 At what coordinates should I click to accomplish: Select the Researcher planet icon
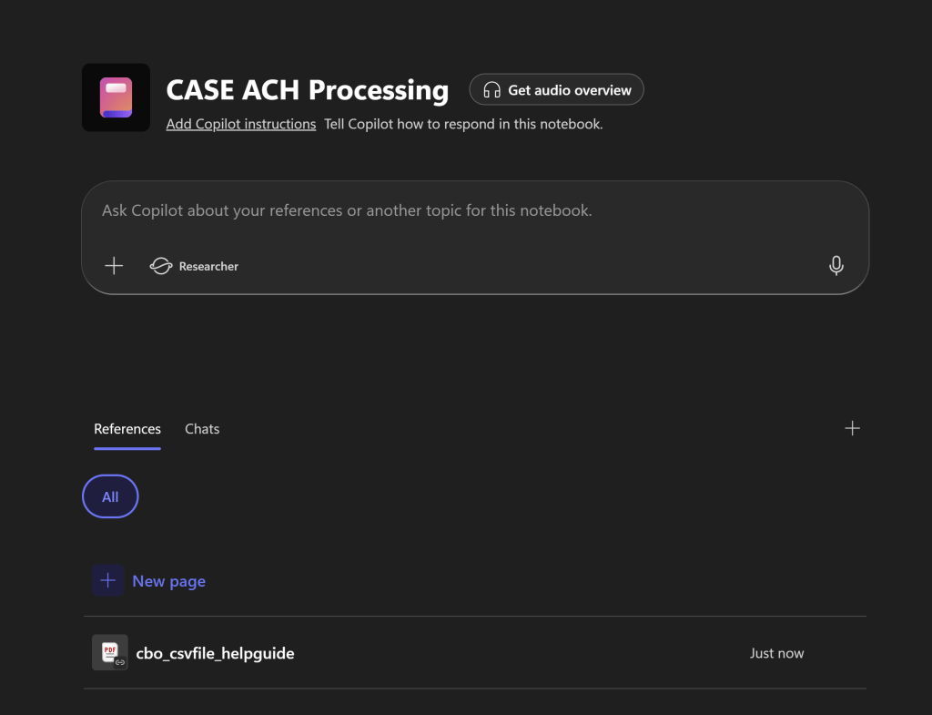point(161,266)
